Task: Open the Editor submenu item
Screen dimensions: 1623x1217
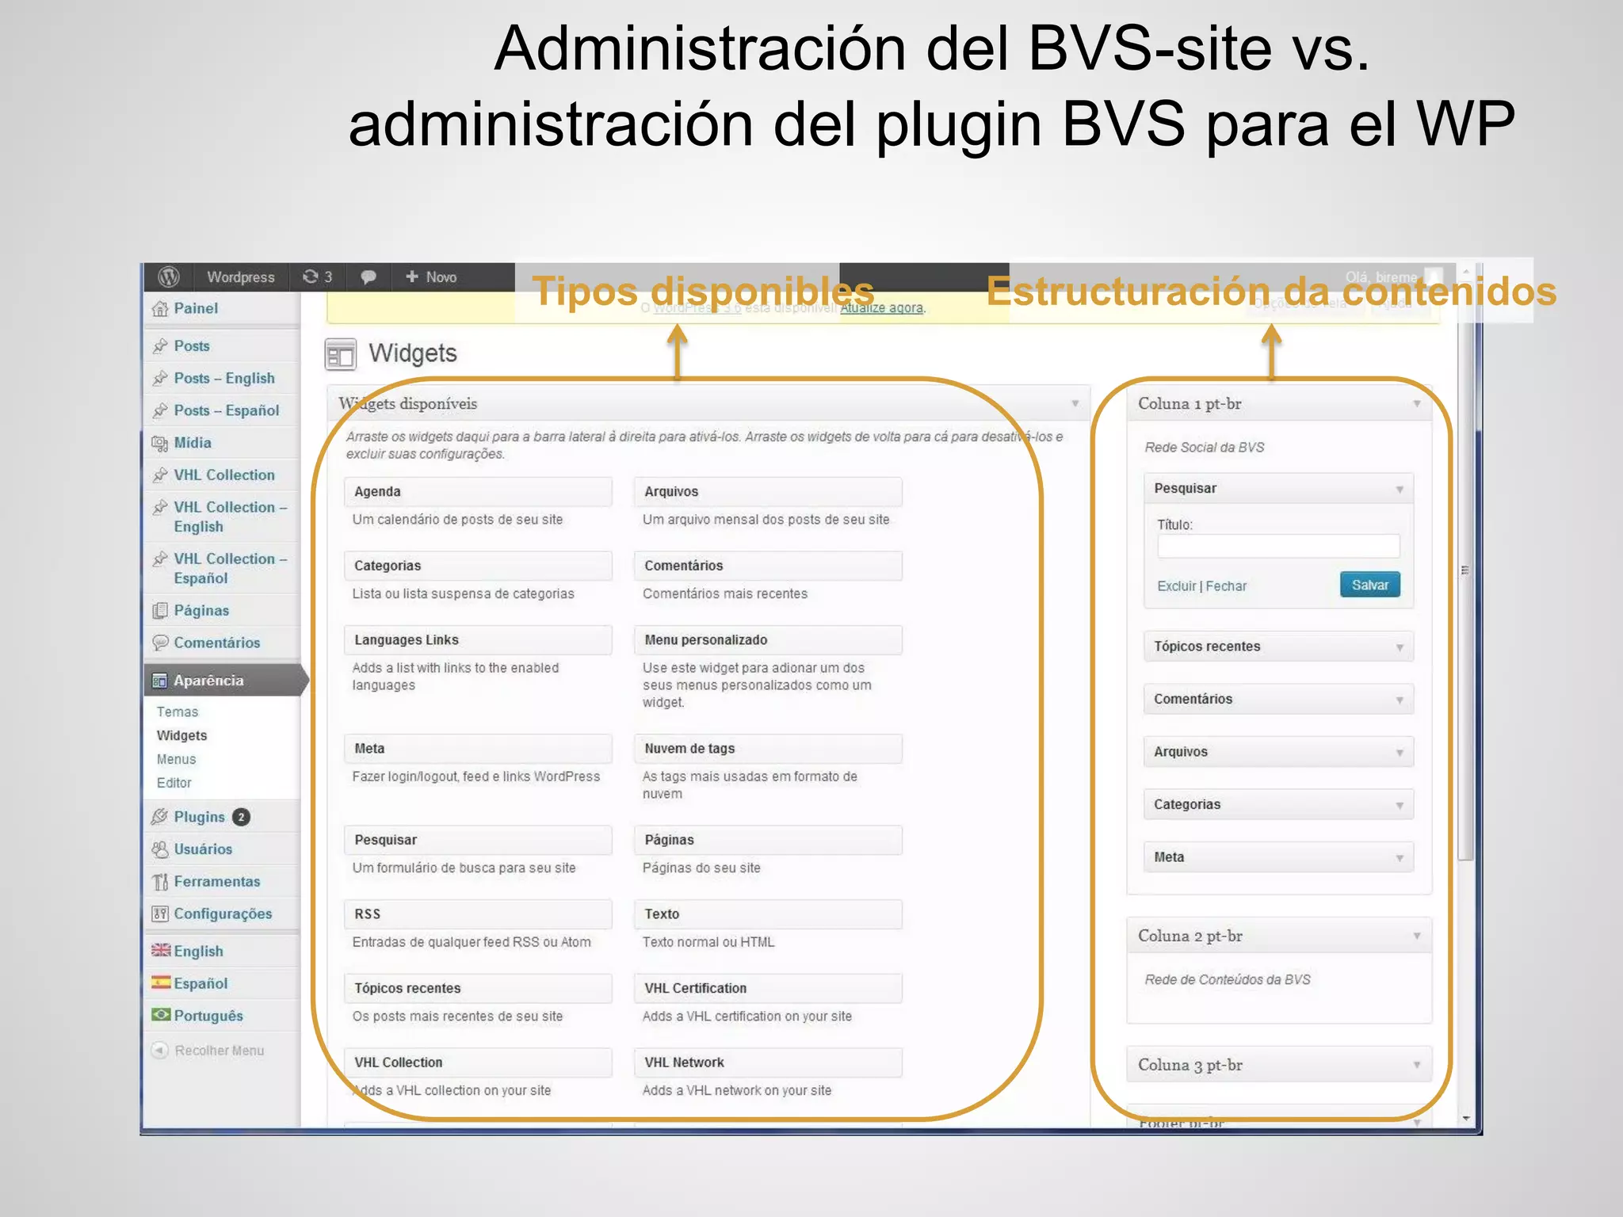Action: [x=174, y=784]
